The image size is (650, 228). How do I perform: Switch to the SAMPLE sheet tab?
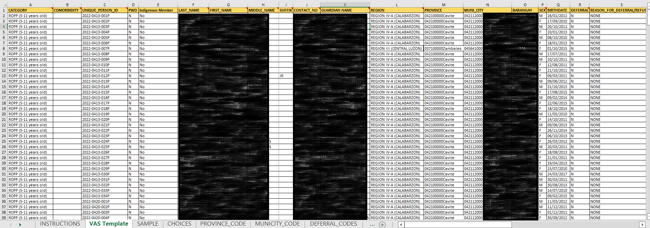[148, 224]
